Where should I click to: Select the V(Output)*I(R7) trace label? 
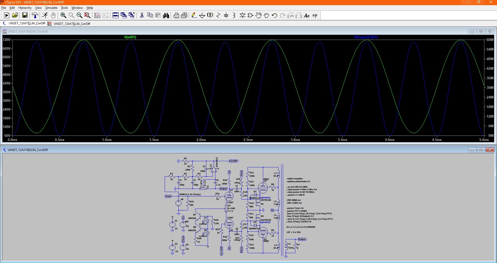pos(366,37)
